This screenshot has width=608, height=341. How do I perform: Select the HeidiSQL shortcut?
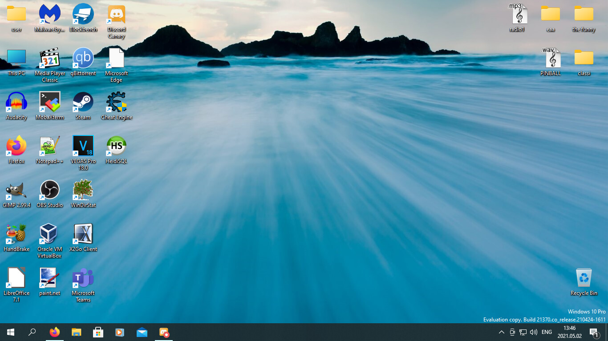point(117,150)
